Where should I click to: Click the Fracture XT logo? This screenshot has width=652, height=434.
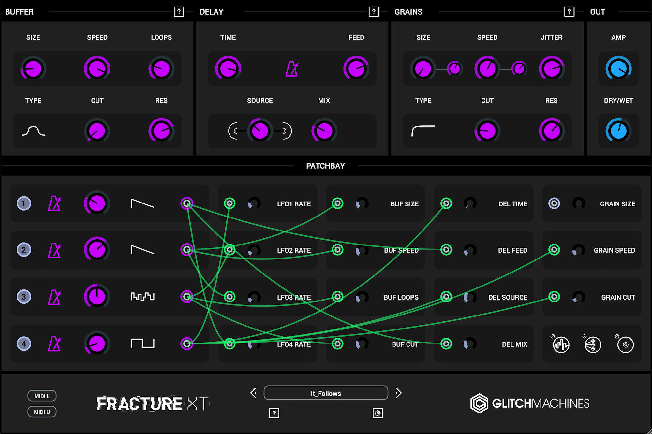pos(153,404)
